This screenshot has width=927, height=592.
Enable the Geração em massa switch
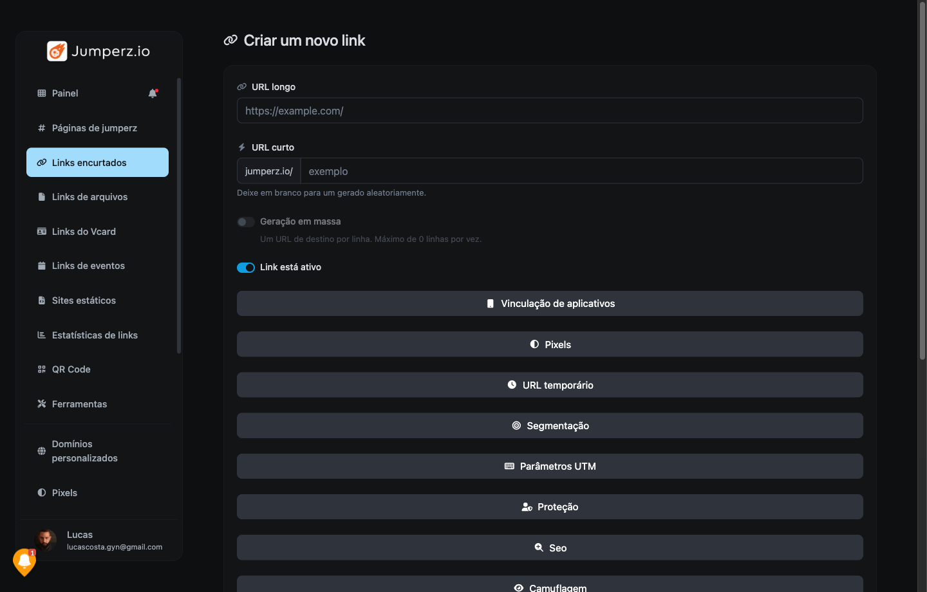tap(246, 222)
